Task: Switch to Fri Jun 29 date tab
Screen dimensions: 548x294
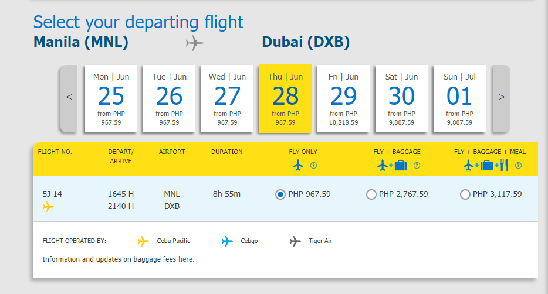Action: click(x=343, y=99)
